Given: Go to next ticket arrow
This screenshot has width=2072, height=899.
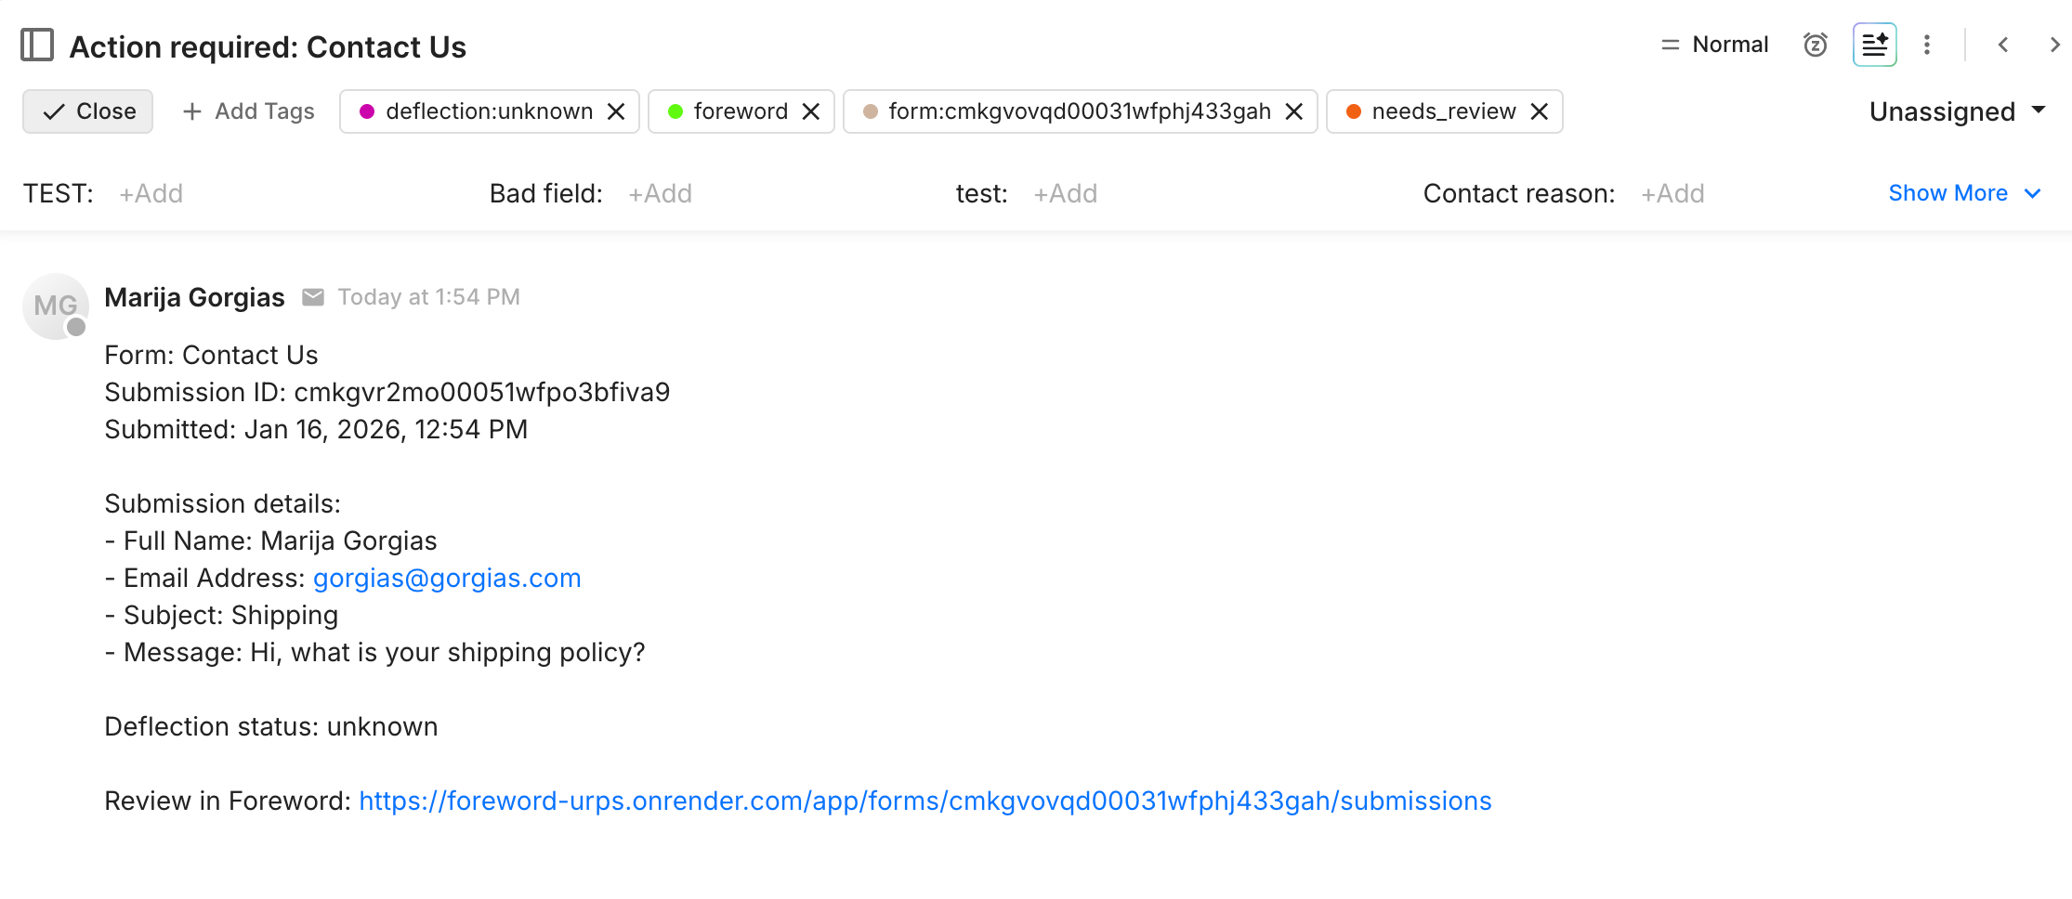Looking at the screenshot, I should pyautogui.click(x=2054, y=45).
